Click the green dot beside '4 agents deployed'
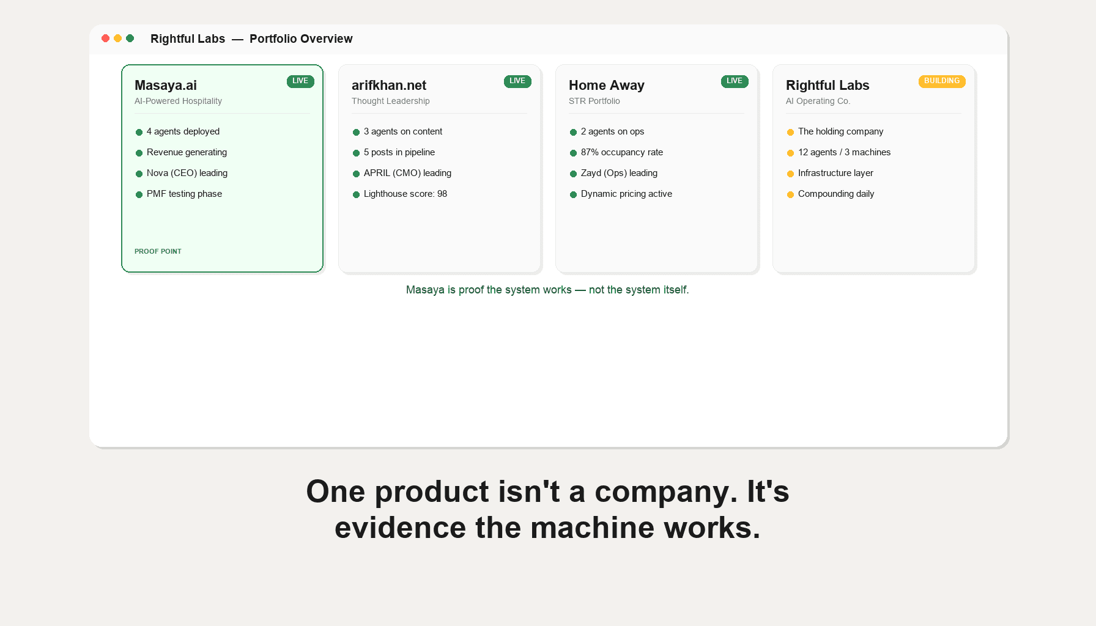1096x626 pixels. [139, 132]
